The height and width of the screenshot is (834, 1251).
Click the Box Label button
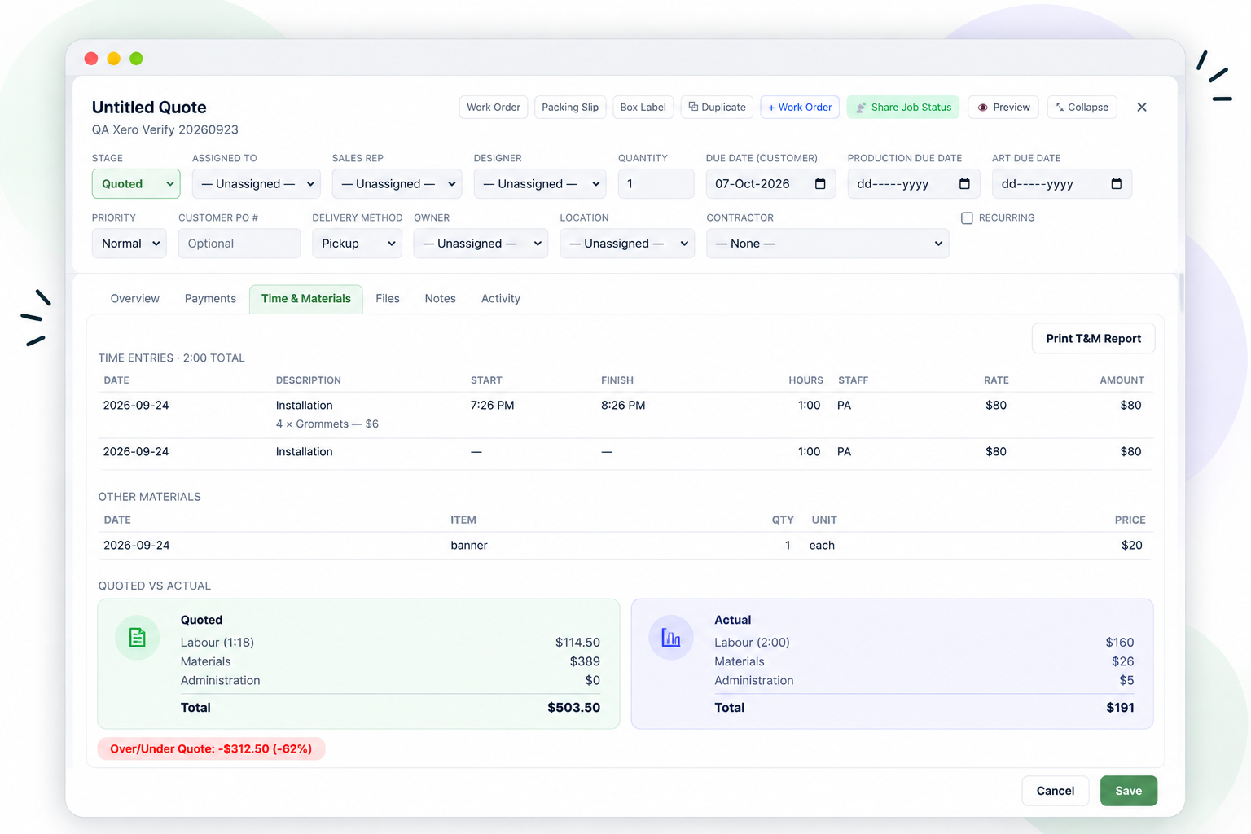point(643,108)
